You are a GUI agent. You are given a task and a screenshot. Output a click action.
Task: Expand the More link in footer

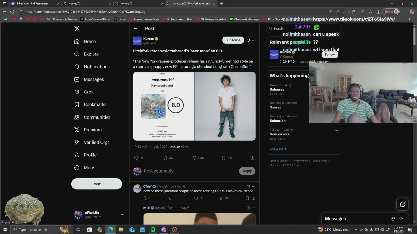[x=274, y=165]
